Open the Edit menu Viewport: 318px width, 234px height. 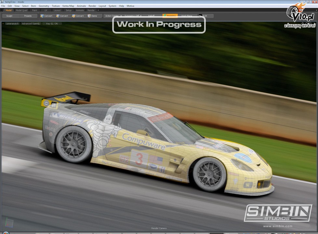(10, 6)
